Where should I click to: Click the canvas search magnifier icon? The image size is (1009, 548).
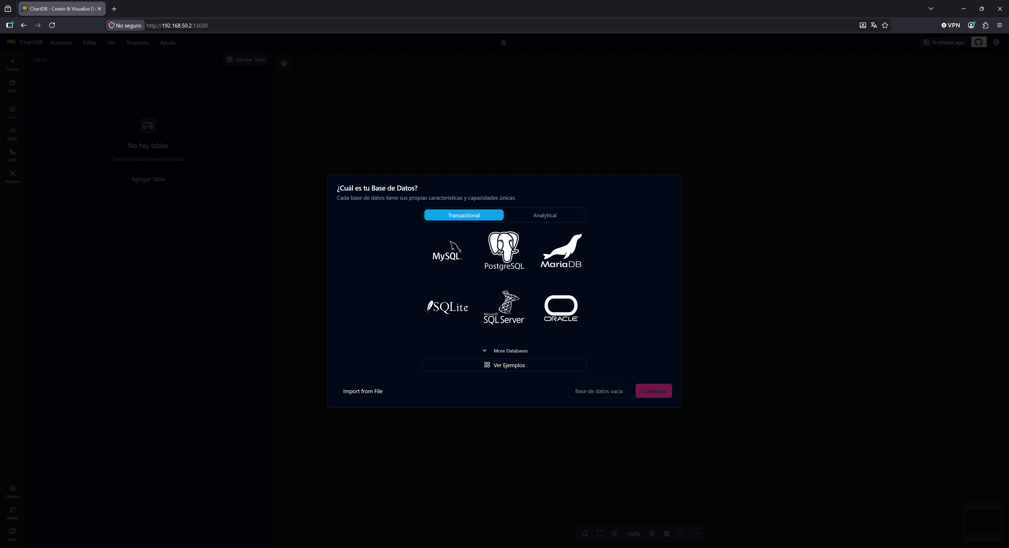click(585, 534)
